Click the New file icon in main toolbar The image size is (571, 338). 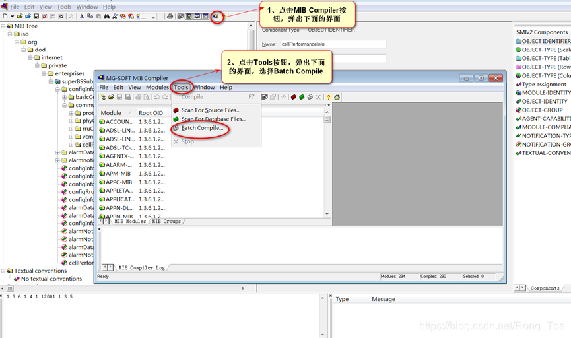click(5, 17)
